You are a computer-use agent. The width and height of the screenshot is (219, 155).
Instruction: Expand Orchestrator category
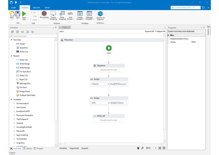pyautogui.click(x=14, y=139)
